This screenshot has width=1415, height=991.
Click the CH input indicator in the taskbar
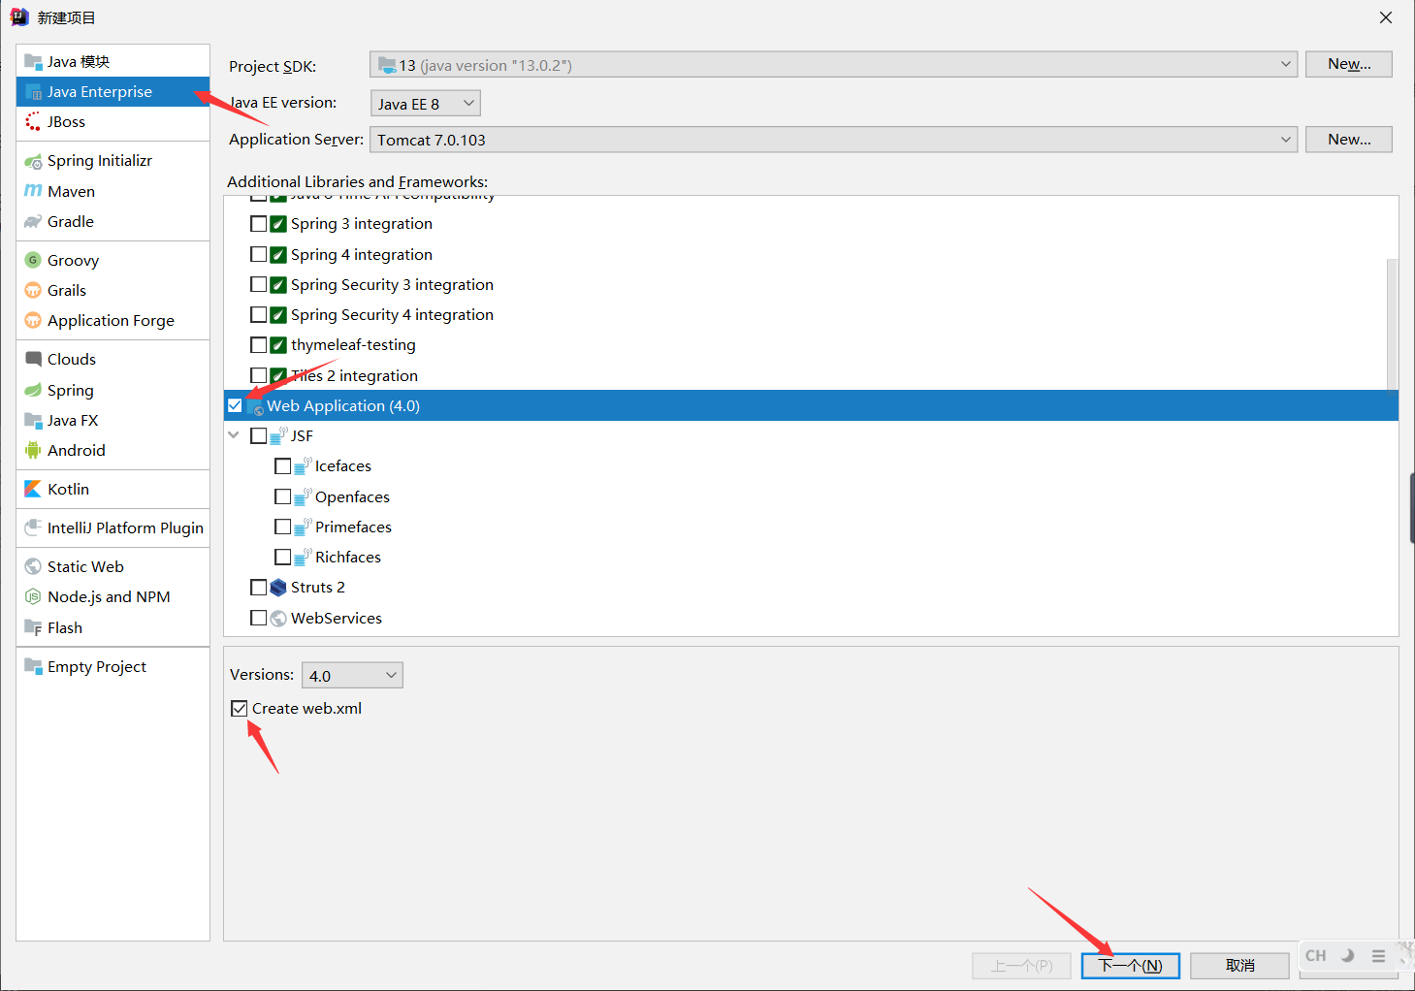point(1315,955)
